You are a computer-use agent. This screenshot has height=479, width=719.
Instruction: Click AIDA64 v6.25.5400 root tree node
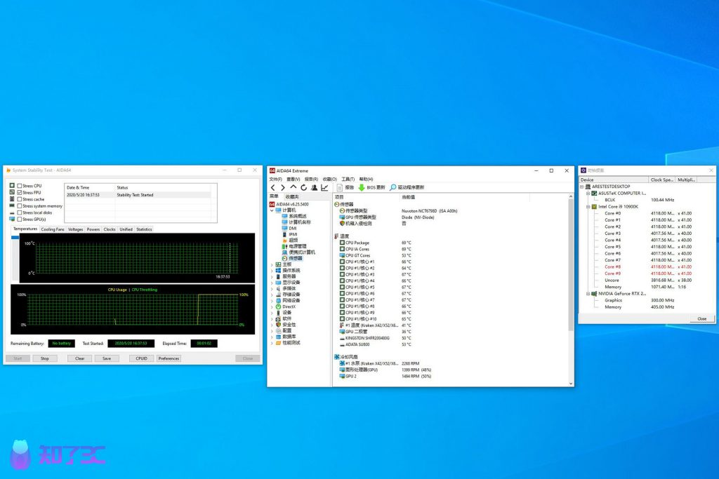289,204
